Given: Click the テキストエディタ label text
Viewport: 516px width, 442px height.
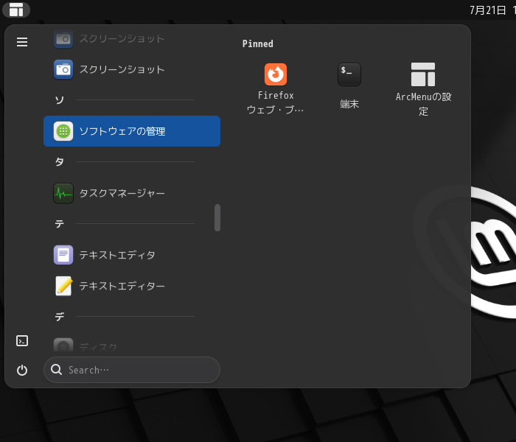Looking at the screenshot, I should [x=117, y=255].
